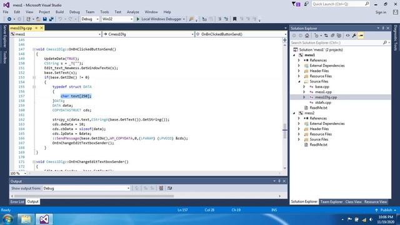This screenshot has height=225, width=400.
Task: Click the Navigate Backward toolbar icon
Action: (9, 19)
